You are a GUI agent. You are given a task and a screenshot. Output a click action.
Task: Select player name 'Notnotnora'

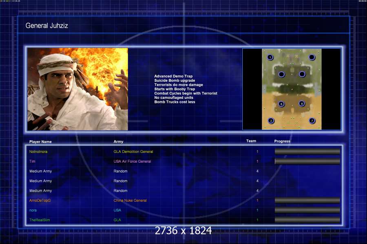(x=38, y=152)
